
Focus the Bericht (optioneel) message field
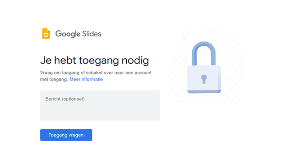pyautogui.click(x=100, y=105)
